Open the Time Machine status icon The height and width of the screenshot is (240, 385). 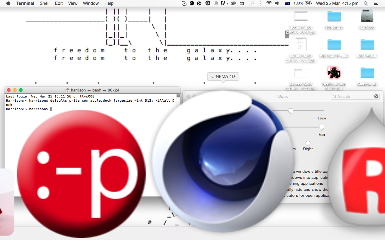tap(251, 3)
